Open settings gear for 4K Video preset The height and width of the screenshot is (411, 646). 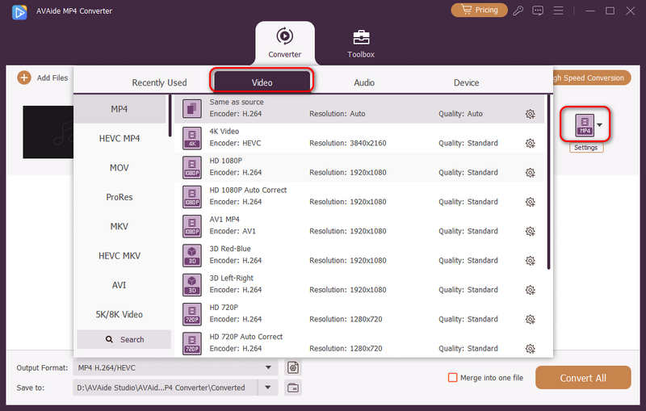pyautogui.click(x=530, y=143)
